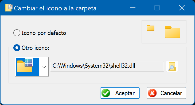Click the Cancelar button
The height and width of the screenshot is (105, 195).
click(166, 93)
